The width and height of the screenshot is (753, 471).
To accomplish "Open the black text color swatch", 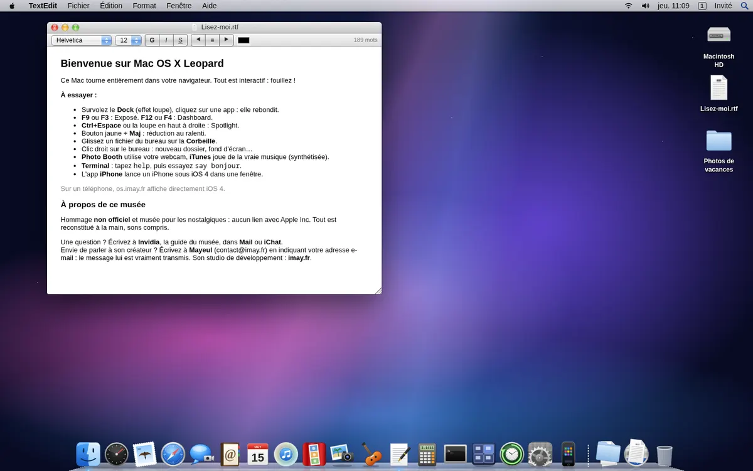I will (x=243, y=40).
